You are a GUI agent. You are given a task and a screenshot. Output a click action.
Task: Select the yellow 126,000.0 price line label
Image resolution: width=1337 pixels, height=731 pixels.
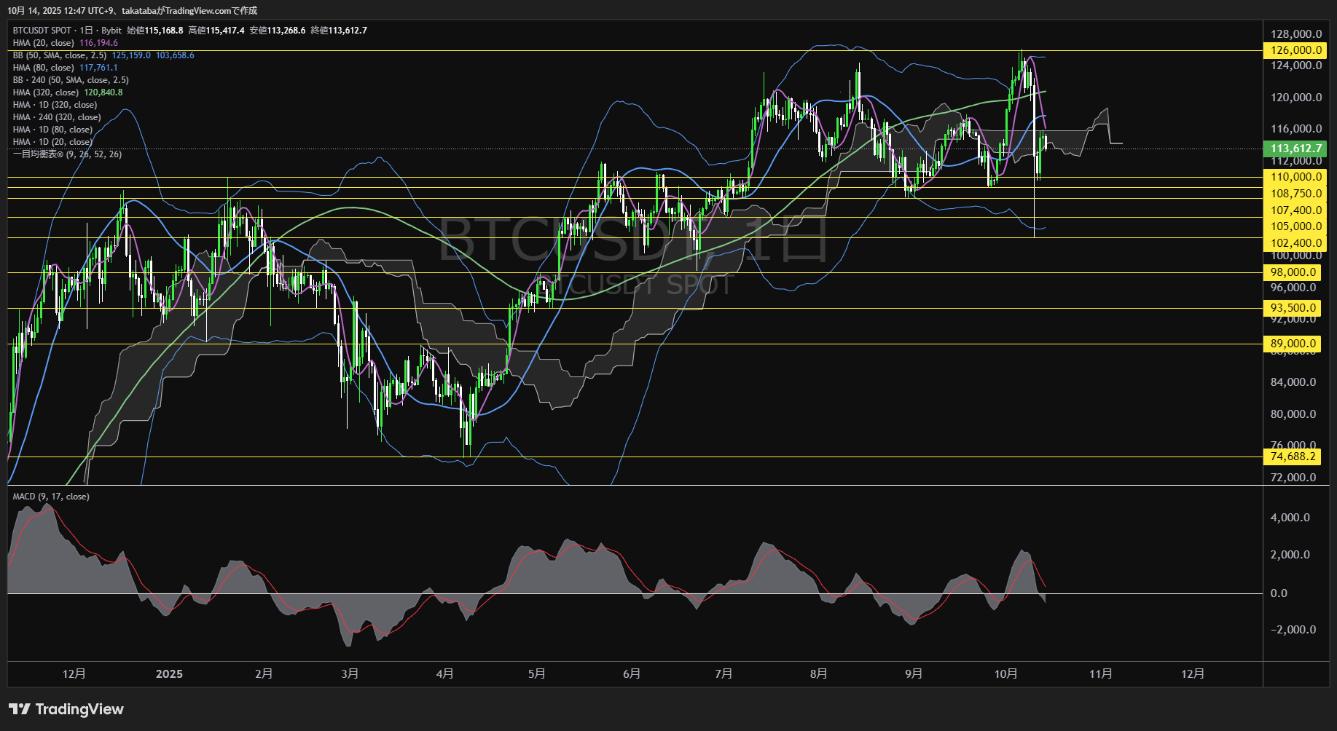click(1295, 50)
